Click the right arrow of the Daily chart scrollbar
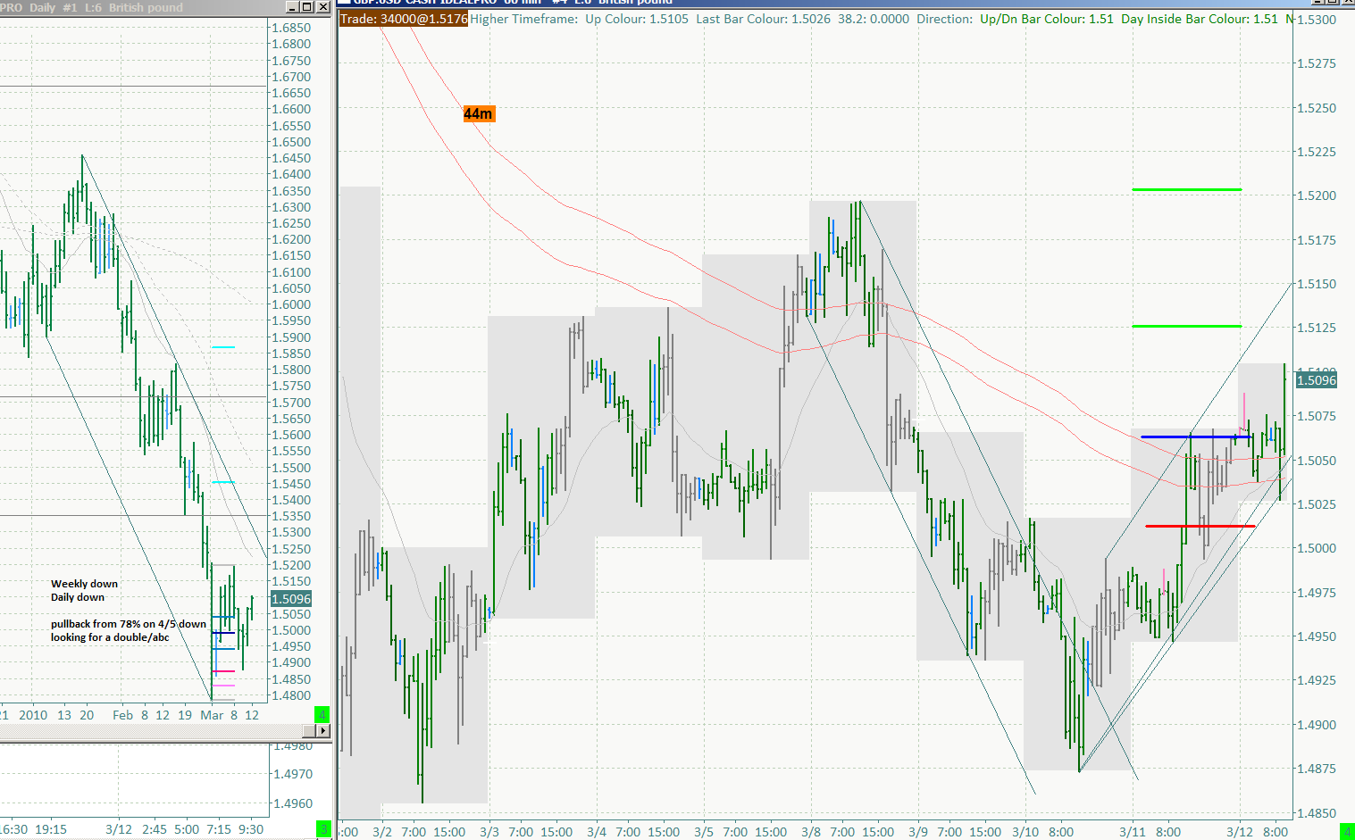 323,731
